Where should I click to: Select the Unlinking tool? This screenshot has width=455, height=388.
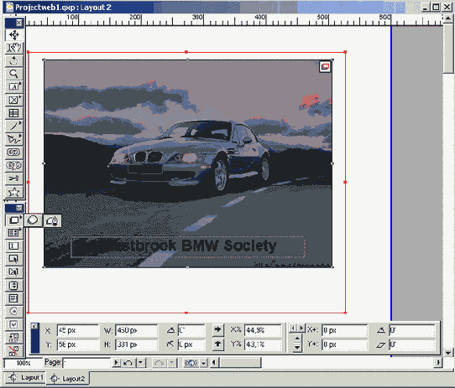13,165
